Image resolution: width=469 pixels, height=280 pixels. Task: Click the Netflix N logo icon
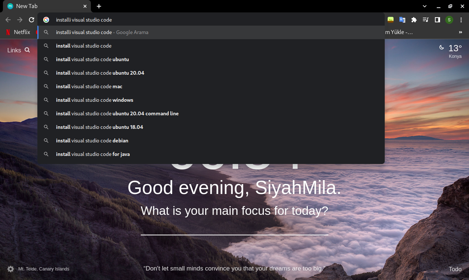(x=8, y=32)
